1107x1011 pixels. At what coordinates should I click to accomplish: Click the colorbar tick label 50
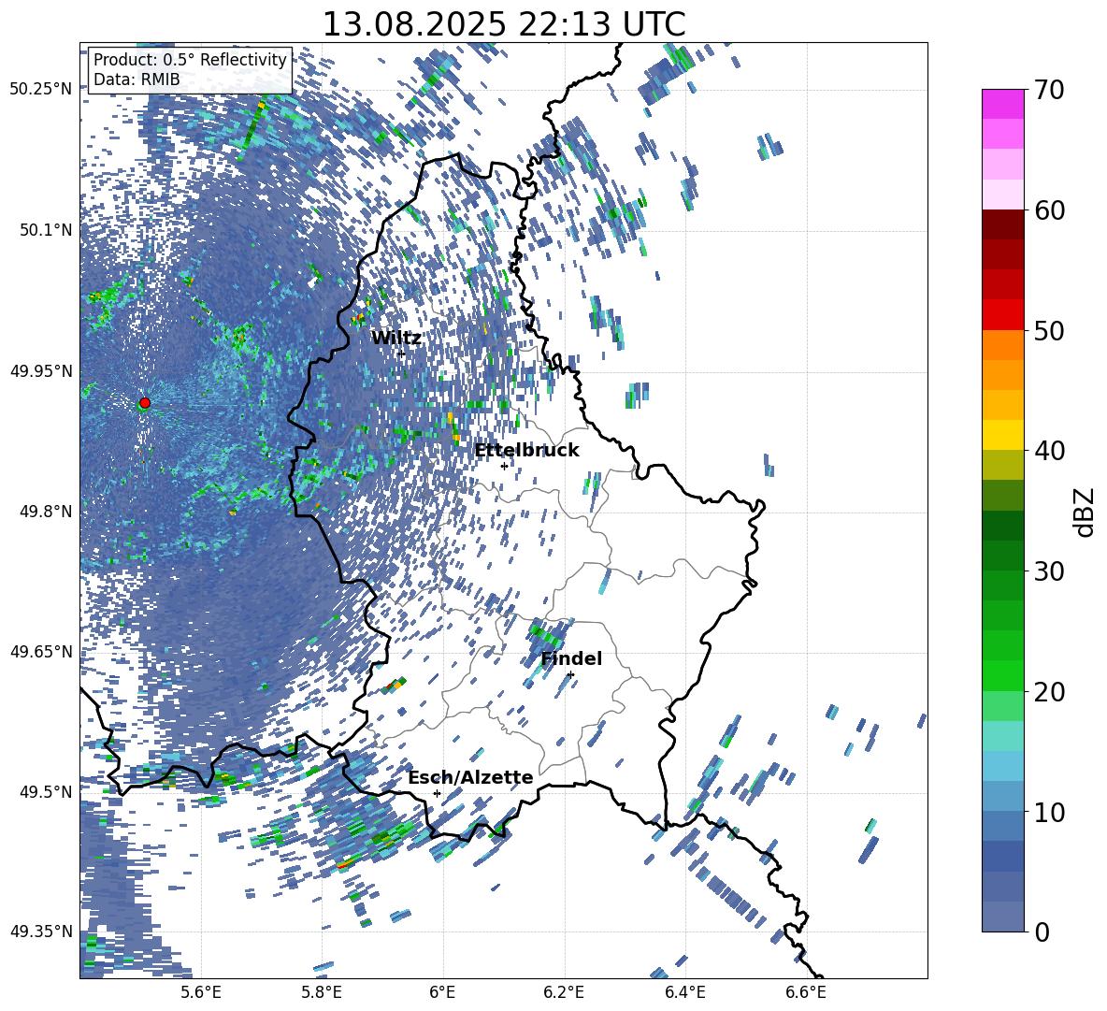1049,330
